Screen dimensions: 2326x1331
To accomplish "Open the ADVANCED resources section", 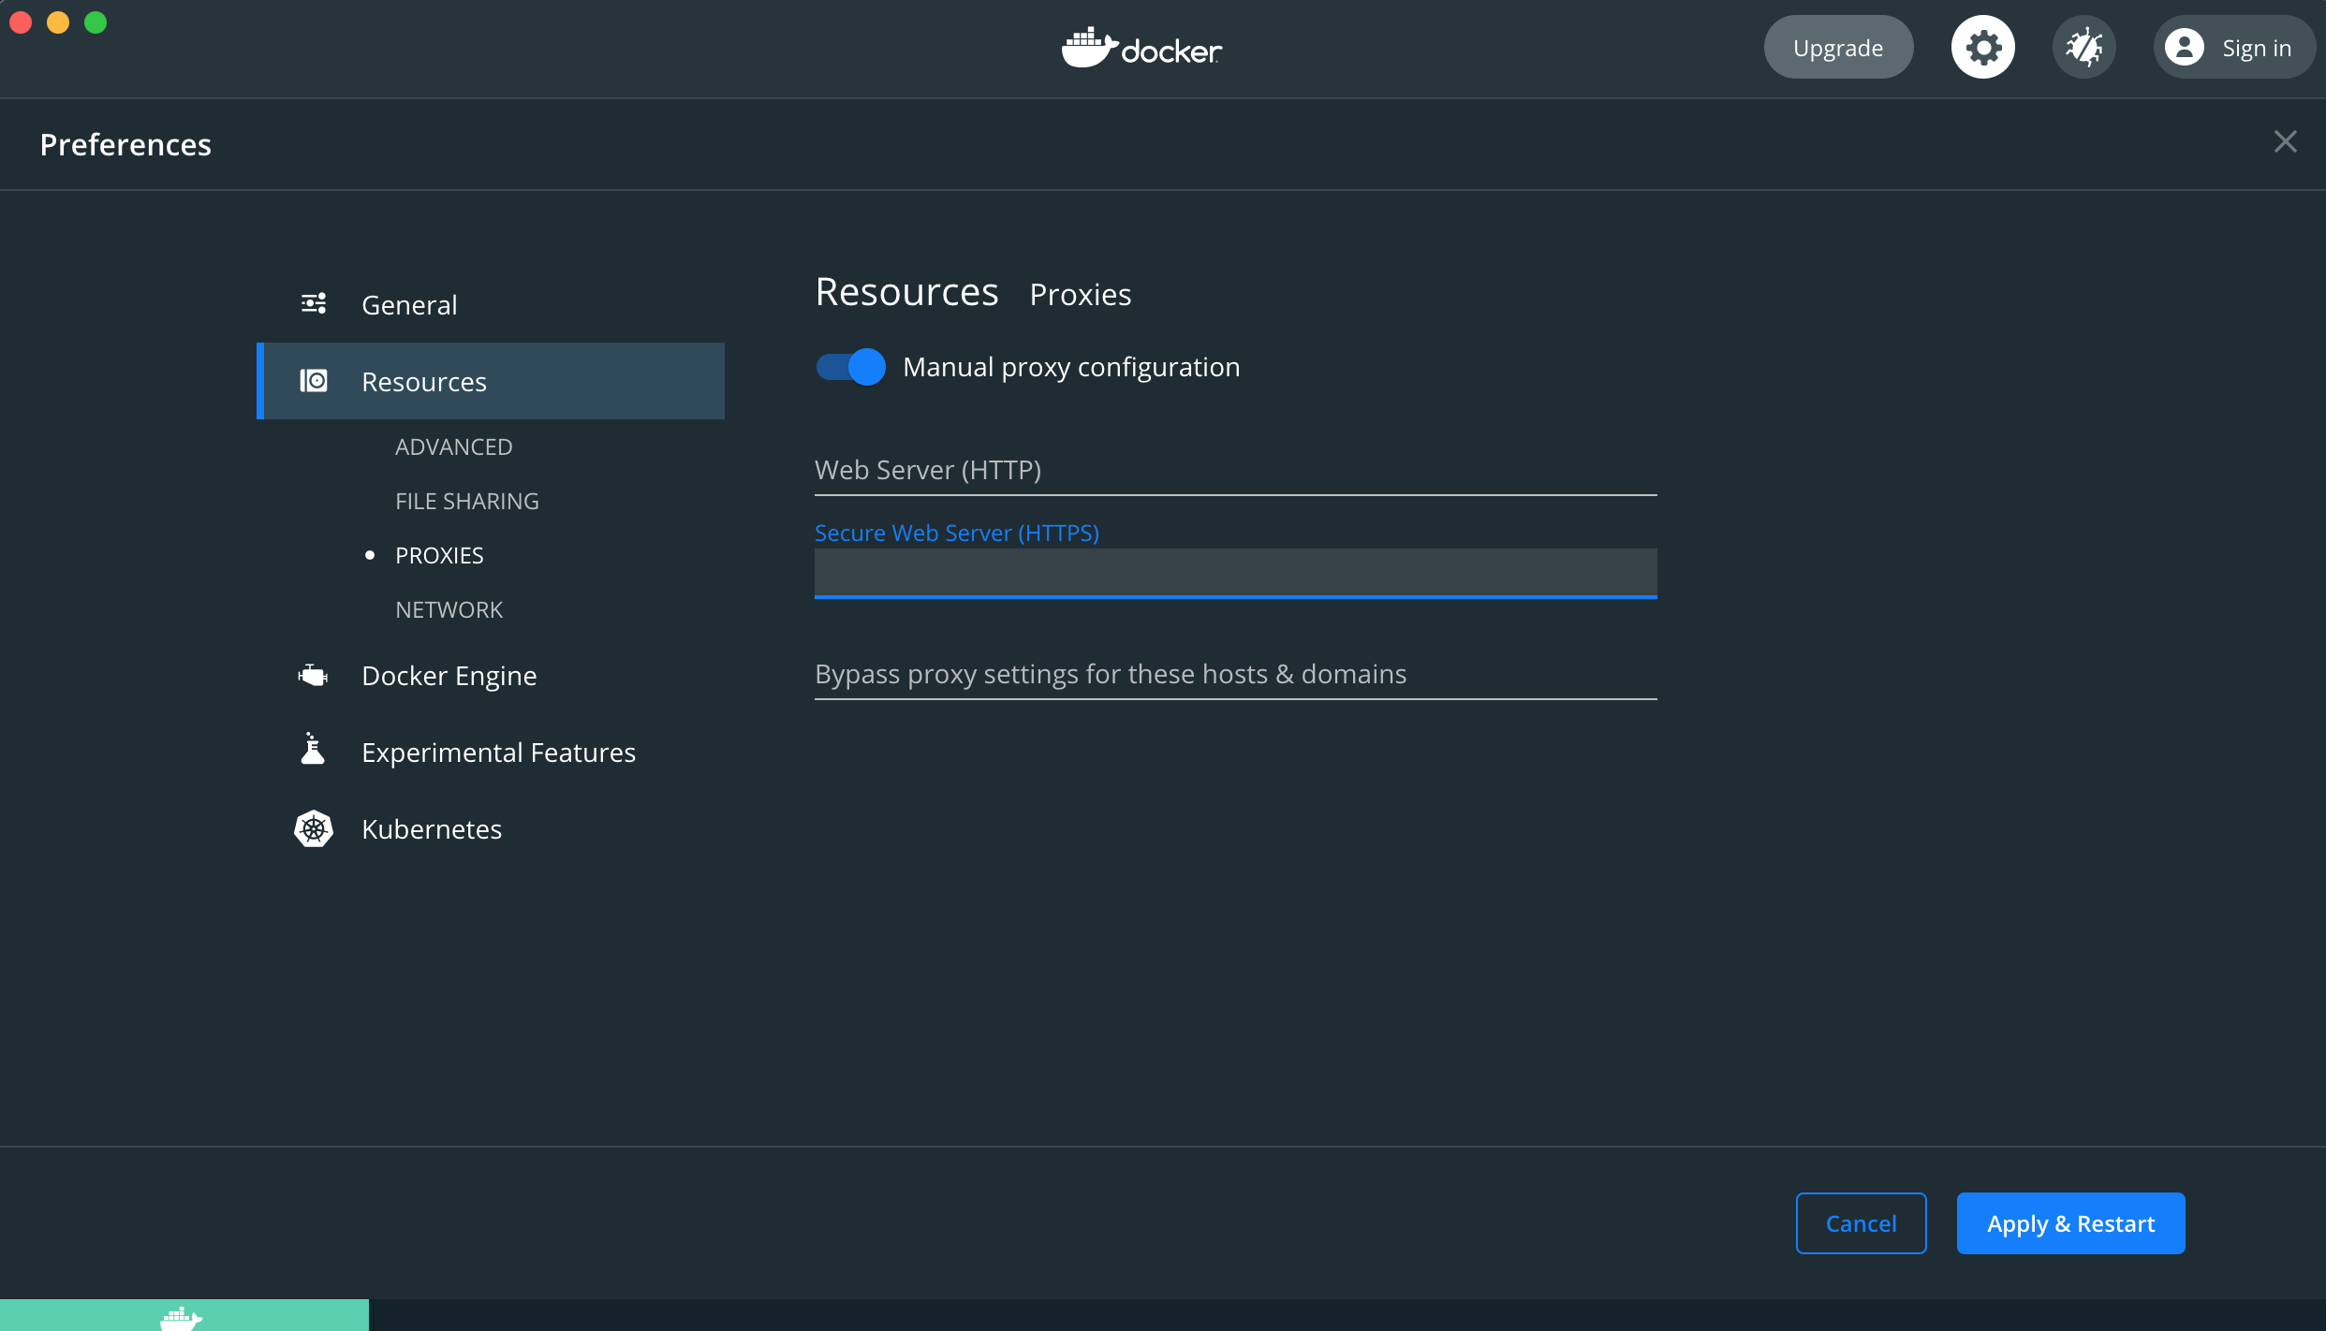I will 453,446.
